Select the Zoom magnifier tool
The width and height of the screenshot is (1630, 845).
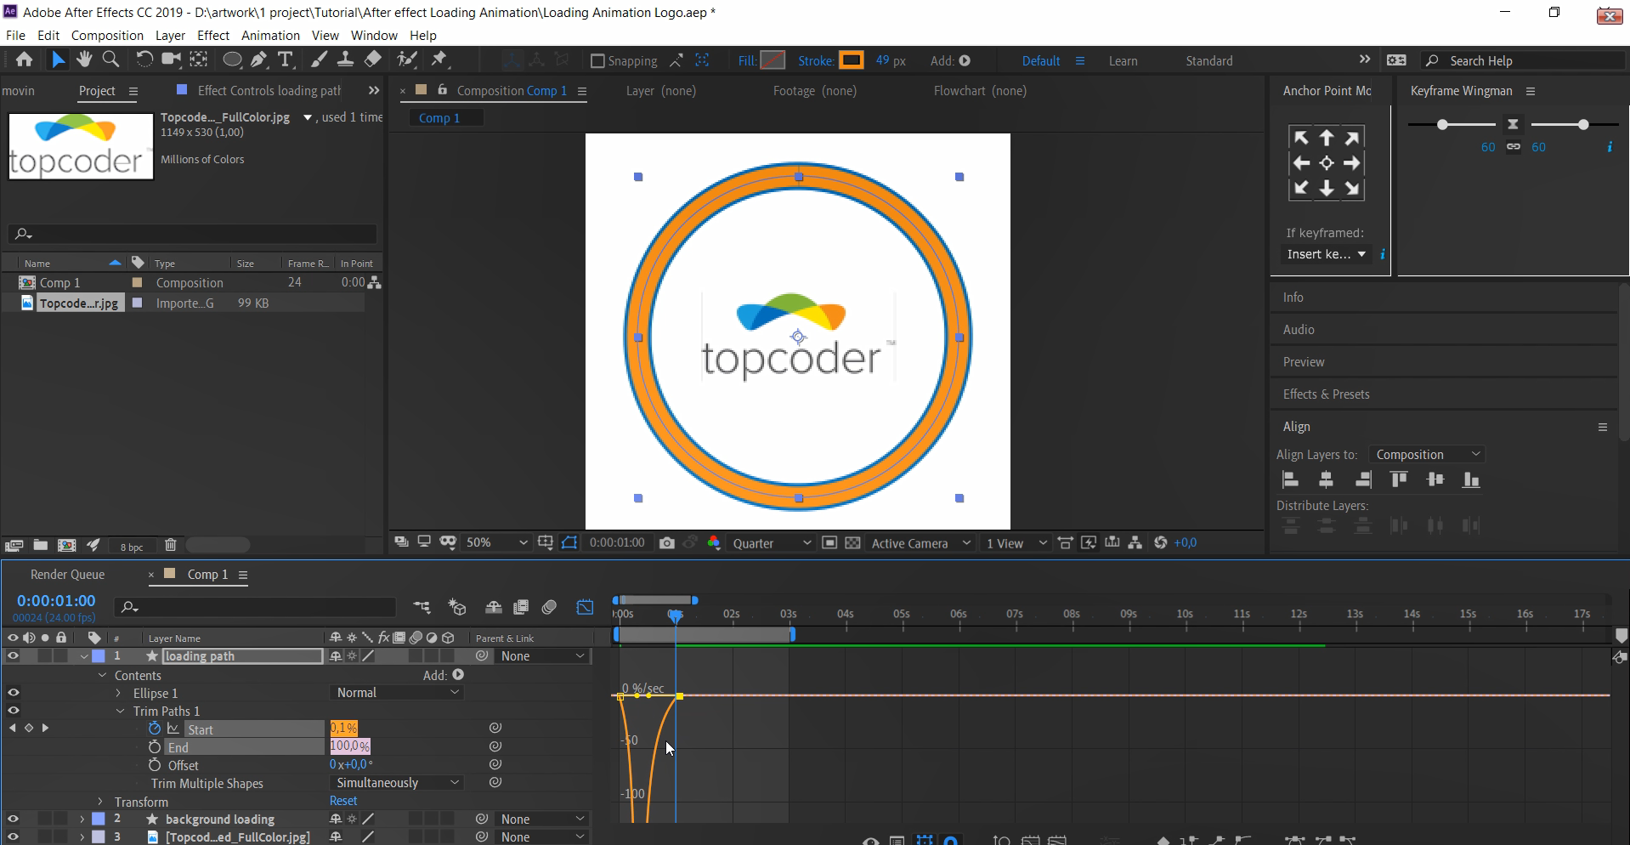tap(110, 60)
